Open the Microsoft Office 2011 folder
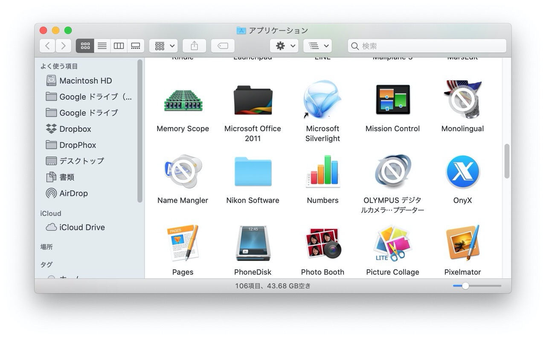The height and width of the screenshot is (339, 546). coord(253,100)
